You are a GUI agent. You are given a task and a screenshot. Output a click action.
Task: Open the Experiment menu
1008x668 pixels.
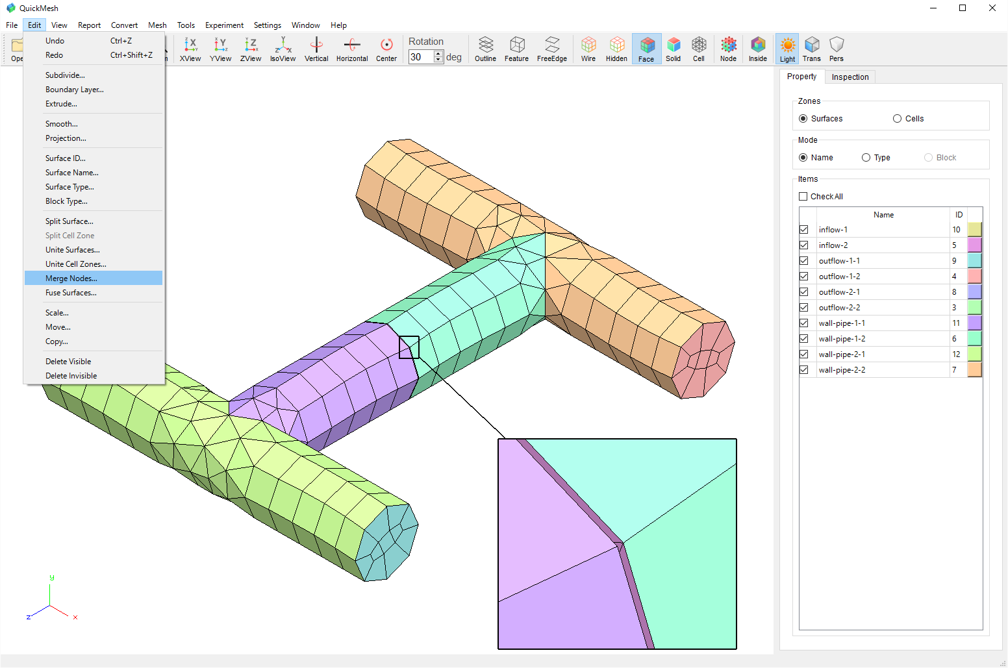224,25
